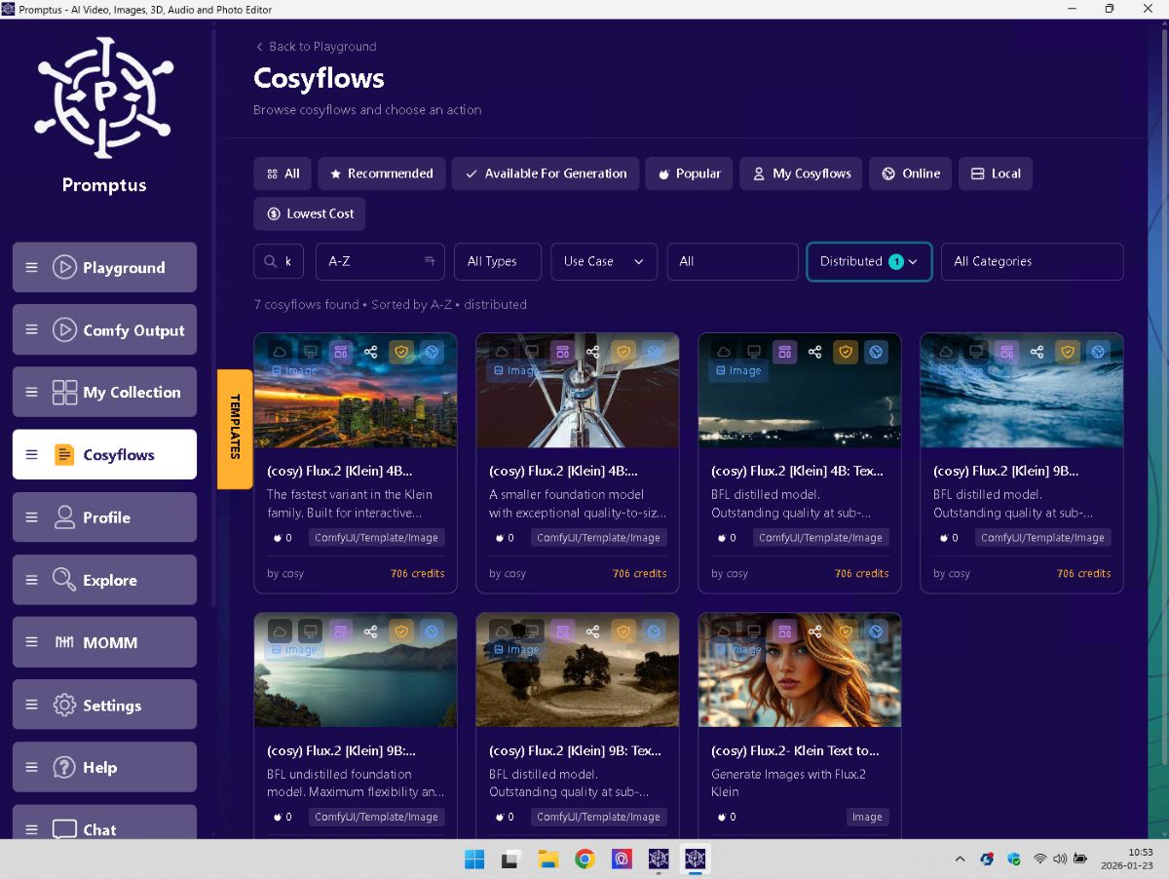Click share icon on oak tree landscape card
Viewport: 1169px width, 879px height.
593,631
